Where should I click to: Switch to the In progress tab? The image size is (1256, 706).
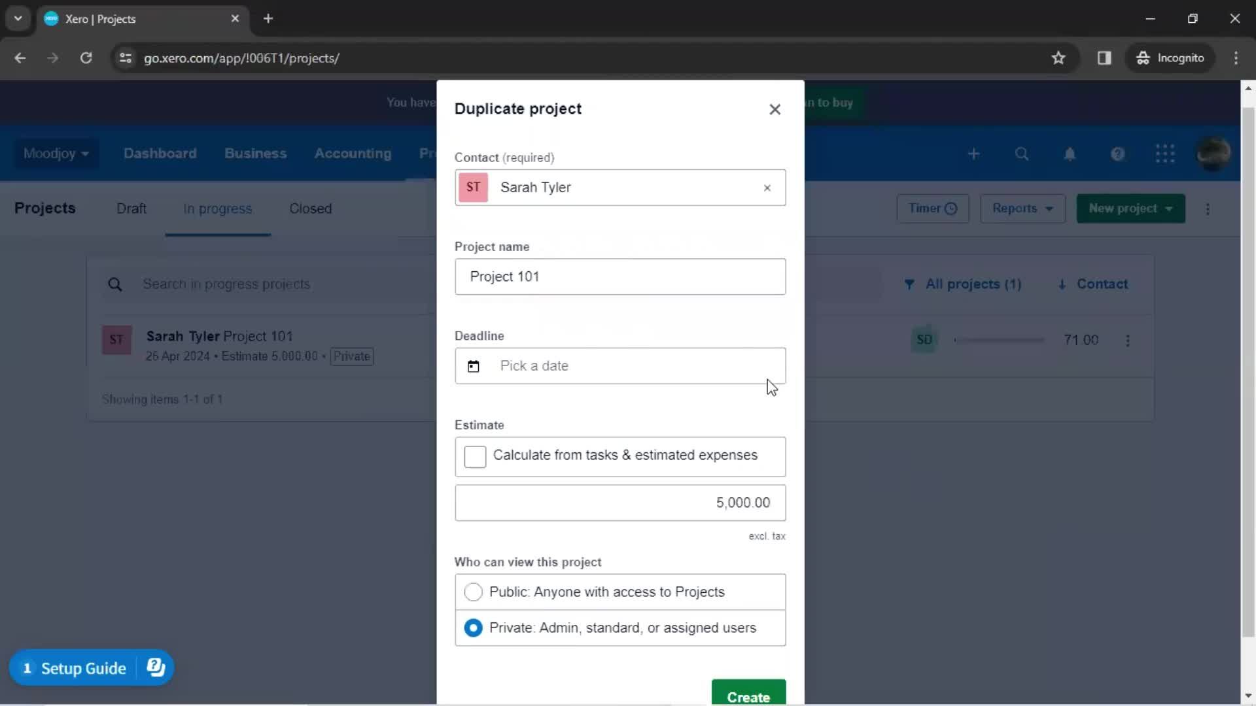(218, 209)
